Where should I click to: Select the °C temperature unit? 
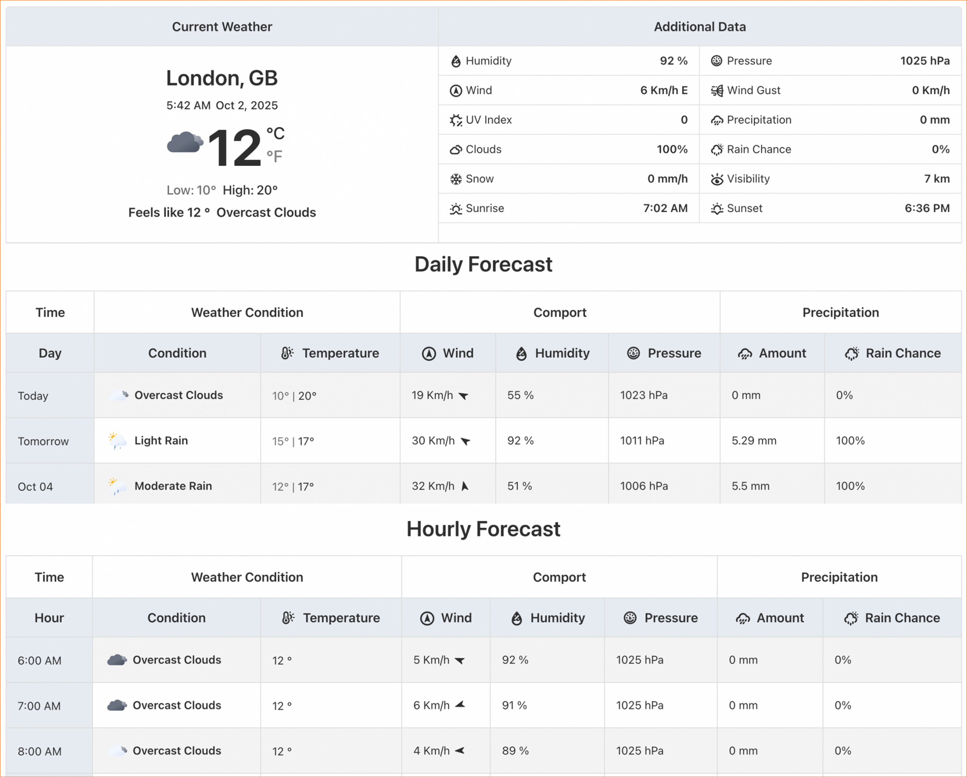(275, 133)
